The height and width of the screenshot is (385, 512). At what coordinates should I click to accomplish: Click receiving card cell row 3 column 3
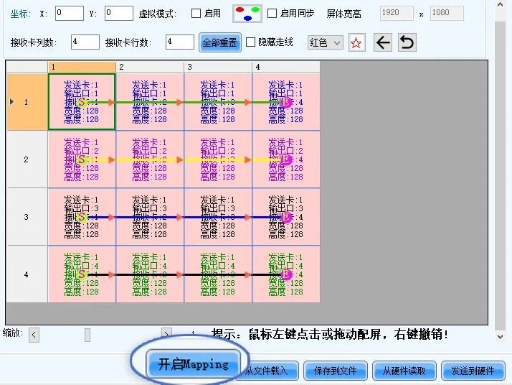[218, 217]
